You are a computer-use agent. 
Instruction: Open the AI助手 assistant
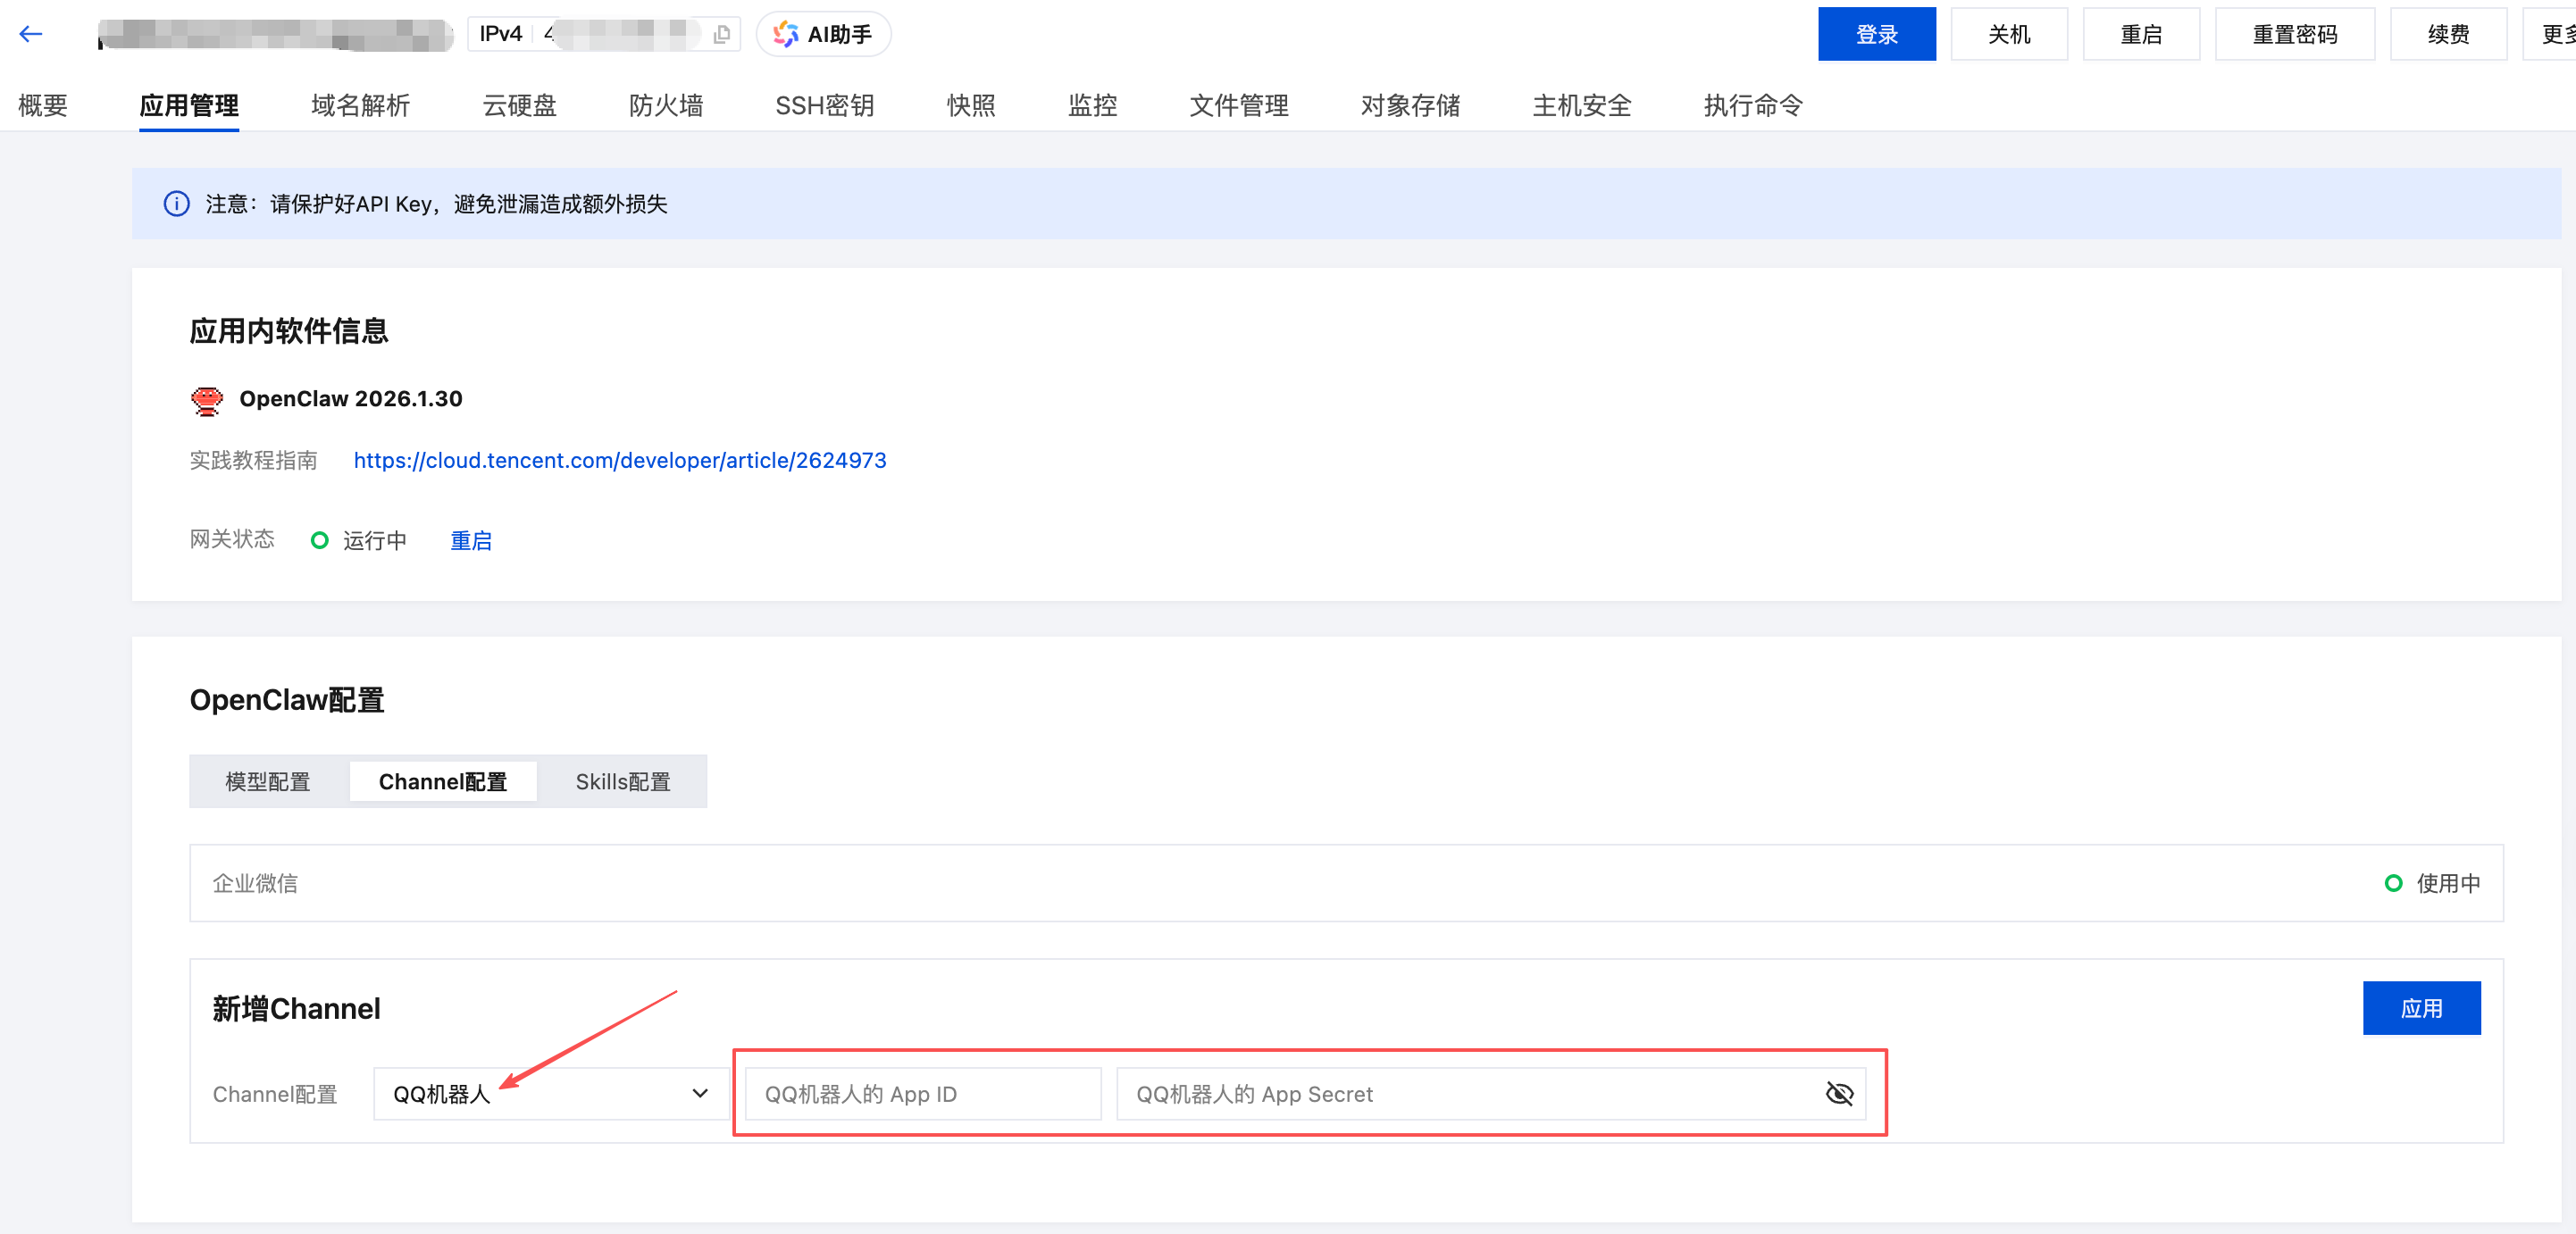coord(823,35)
